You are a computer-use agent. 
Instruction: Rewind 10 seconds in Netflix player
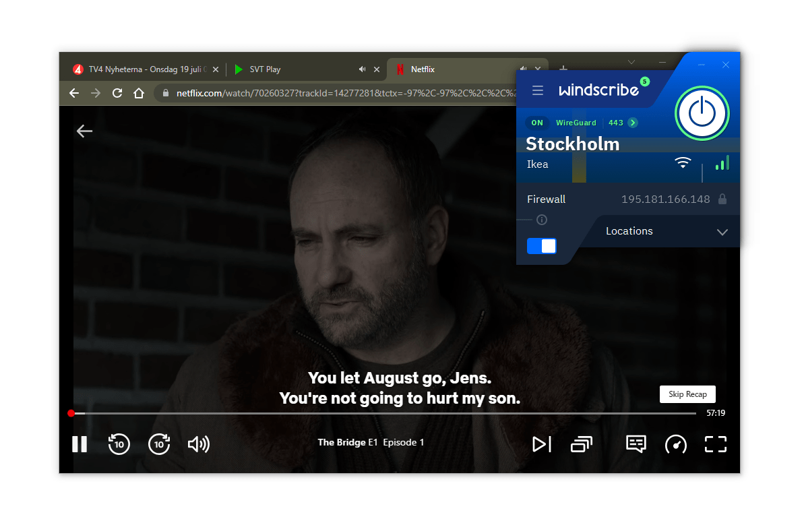(119, 444)
